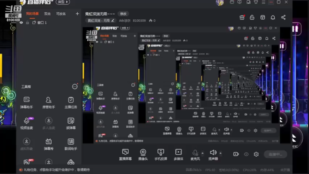The image size is (309, 174).
Task: Click the stream title 霓虹深渊无限~~~
Action: pyautogui.click(x=100, y=14)
